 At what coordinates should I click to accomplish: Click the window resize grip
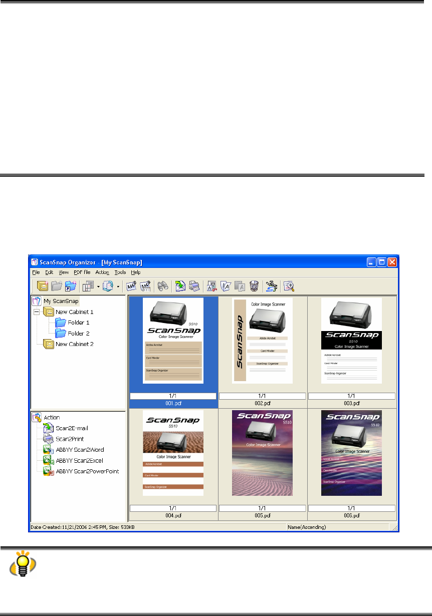[394, 527]
